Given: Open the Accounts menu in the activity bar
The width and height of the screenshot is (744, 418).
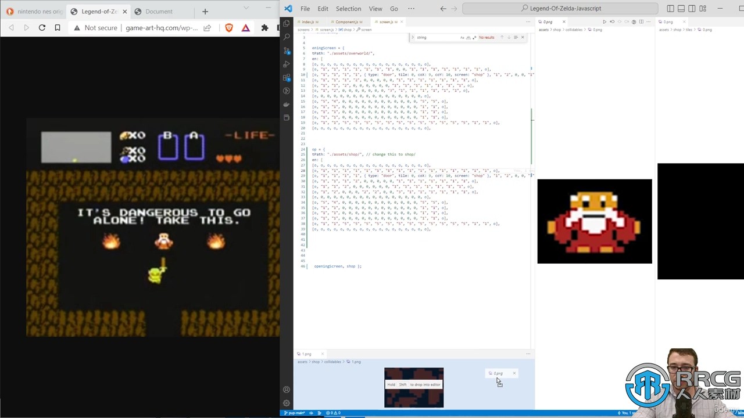Looking at the screenshot, I should [287, 390].
